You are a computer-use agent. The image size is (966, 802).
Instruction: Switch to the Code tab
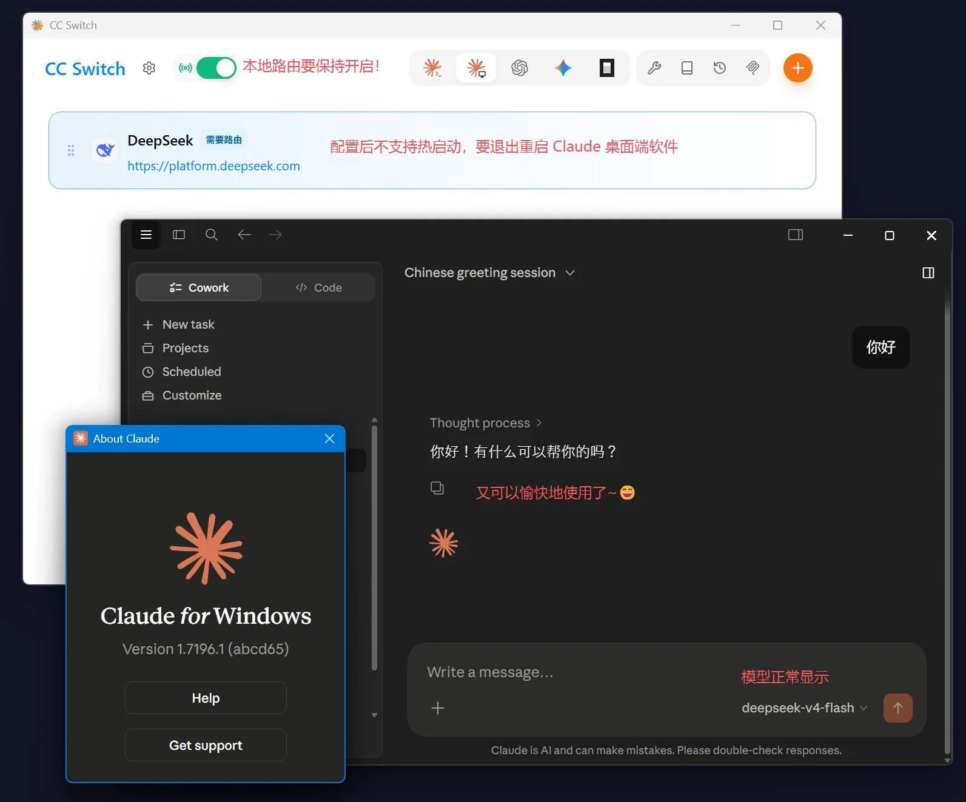[x=318, y=288]
